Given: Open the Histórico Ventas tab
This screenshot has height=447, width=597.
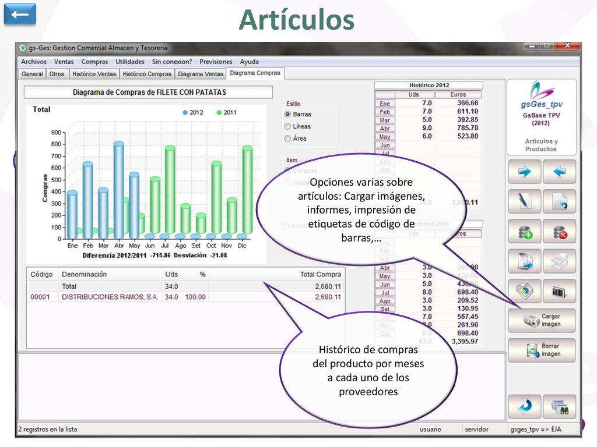Looking at the screenshot, I should coord(94,74).
